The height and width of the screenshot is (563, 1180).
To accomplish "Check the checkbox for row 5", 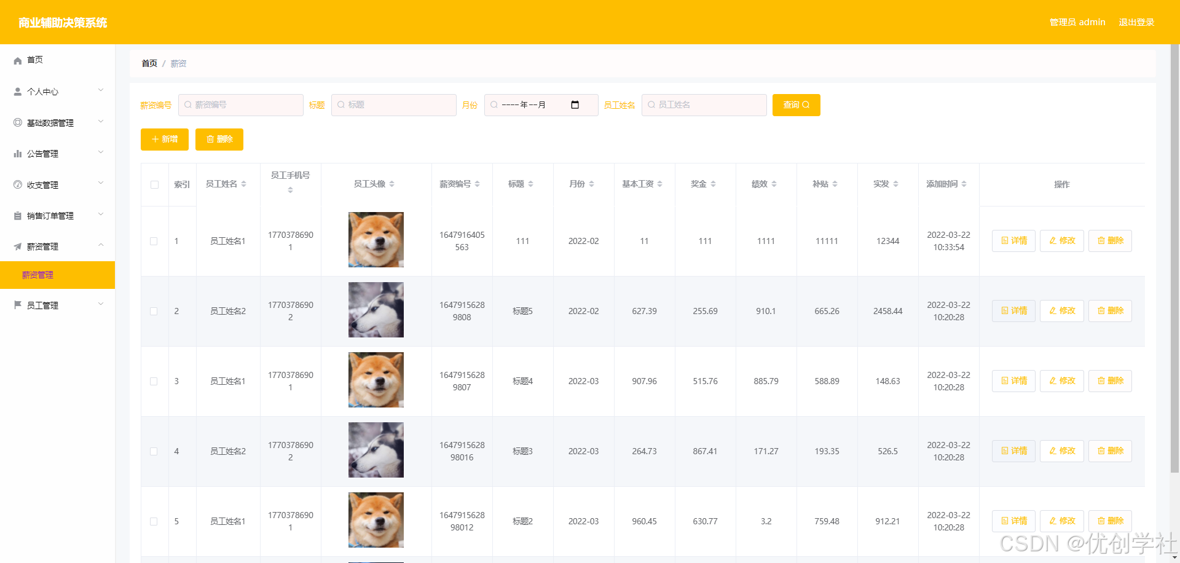I will [154, 521].
